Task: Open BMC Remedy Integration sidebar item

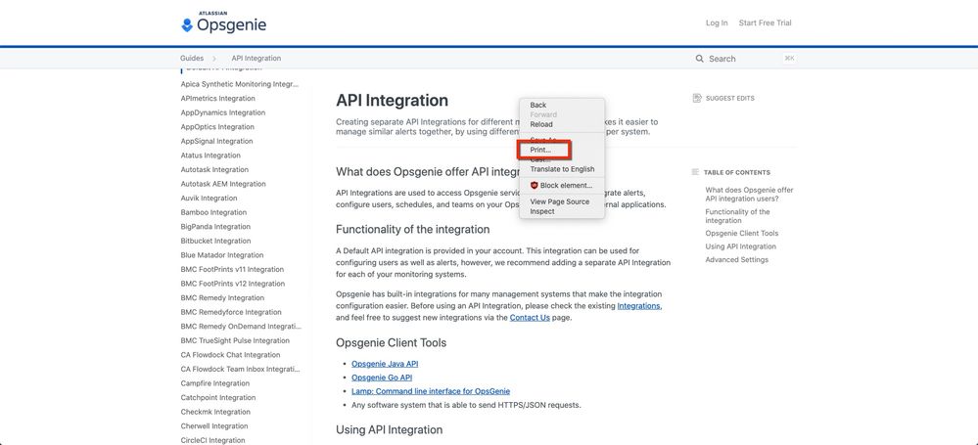Action: 222,298
